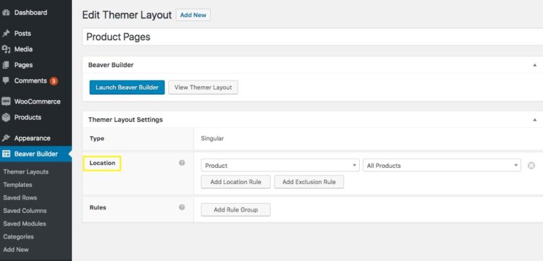The width and height of the screenshot is (543, 261).
Task: Click the Location help question mark icon
Action: [182, 163]
